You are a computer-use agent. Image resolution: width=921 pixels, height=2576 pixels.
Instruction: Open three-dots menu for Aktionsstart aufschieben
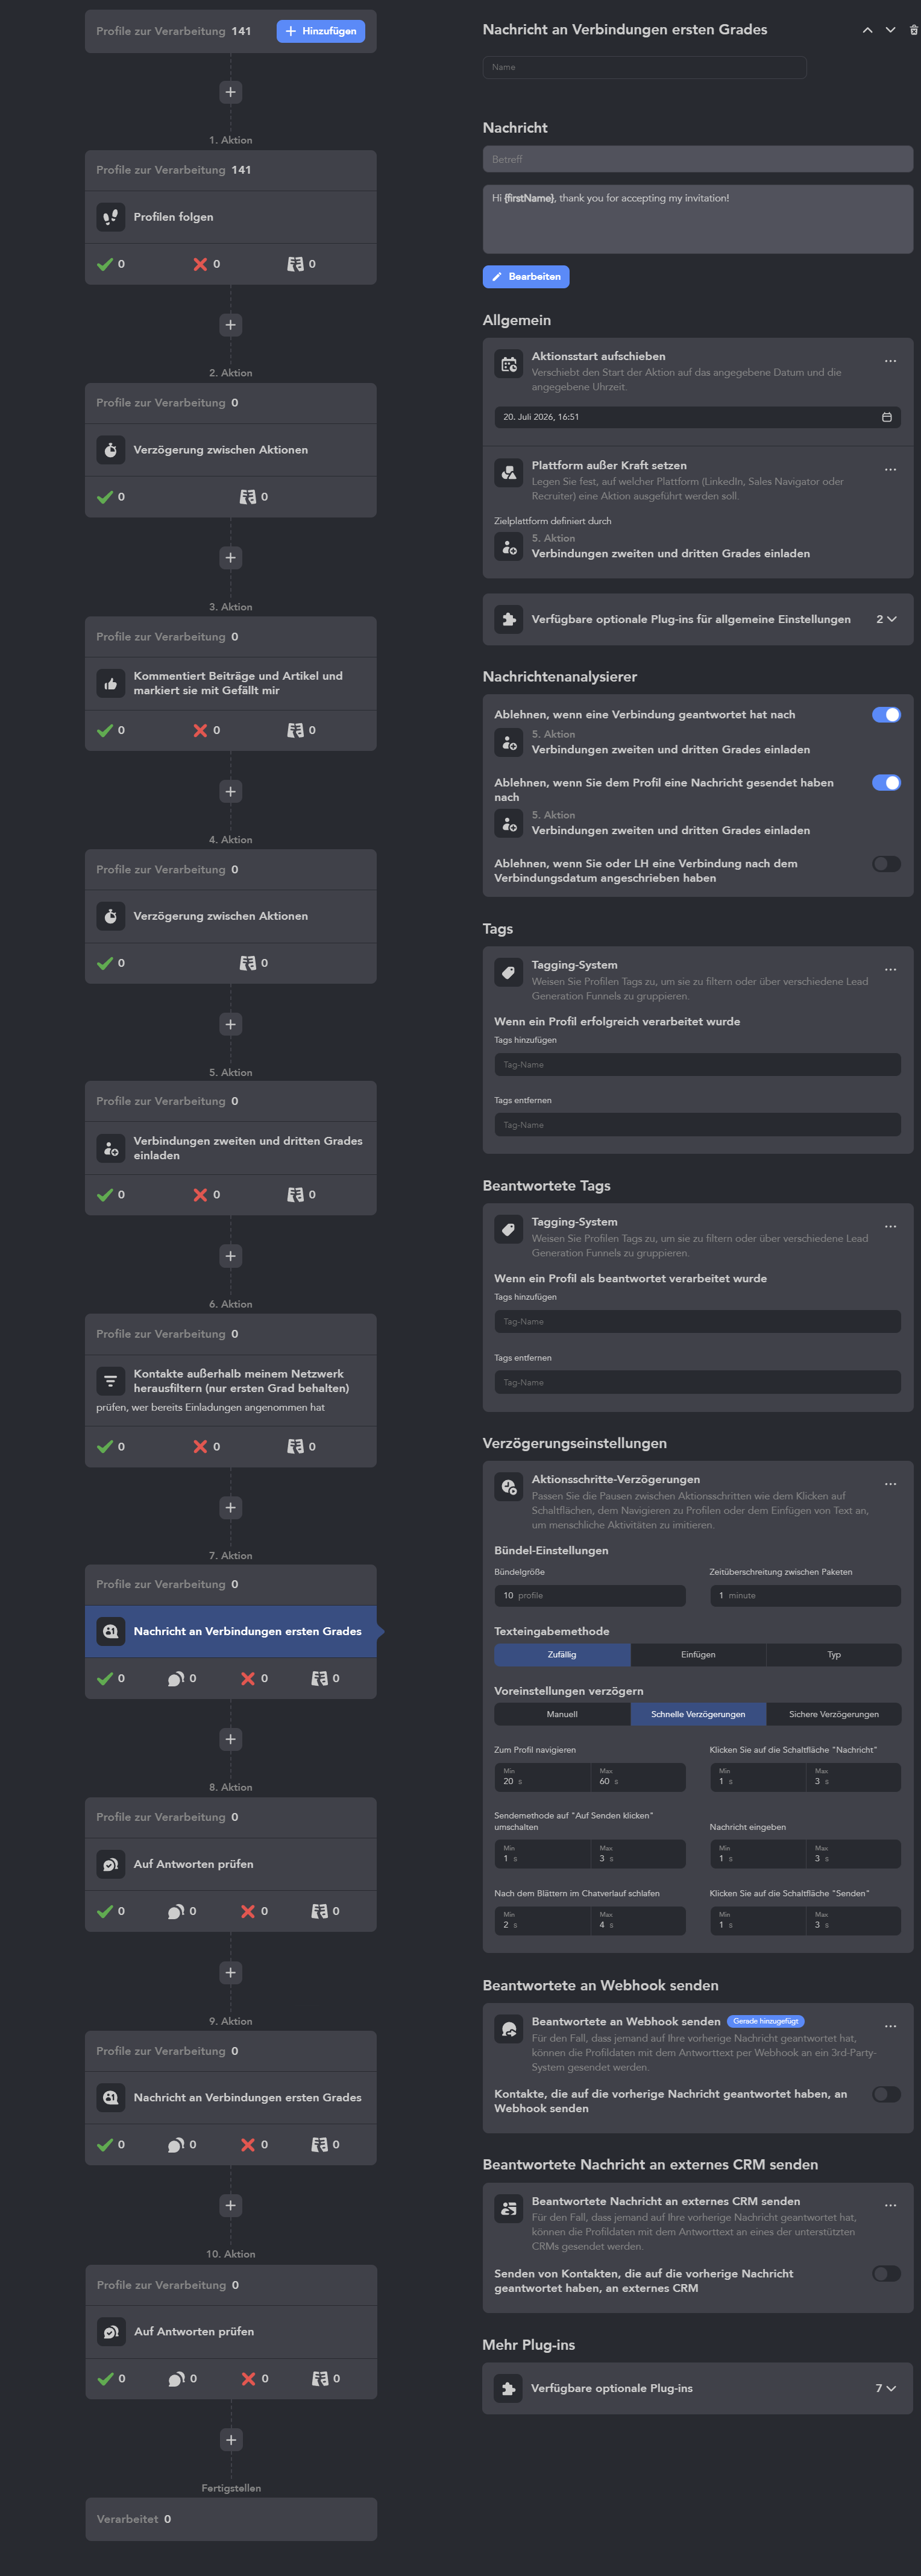tap(890, 361)
